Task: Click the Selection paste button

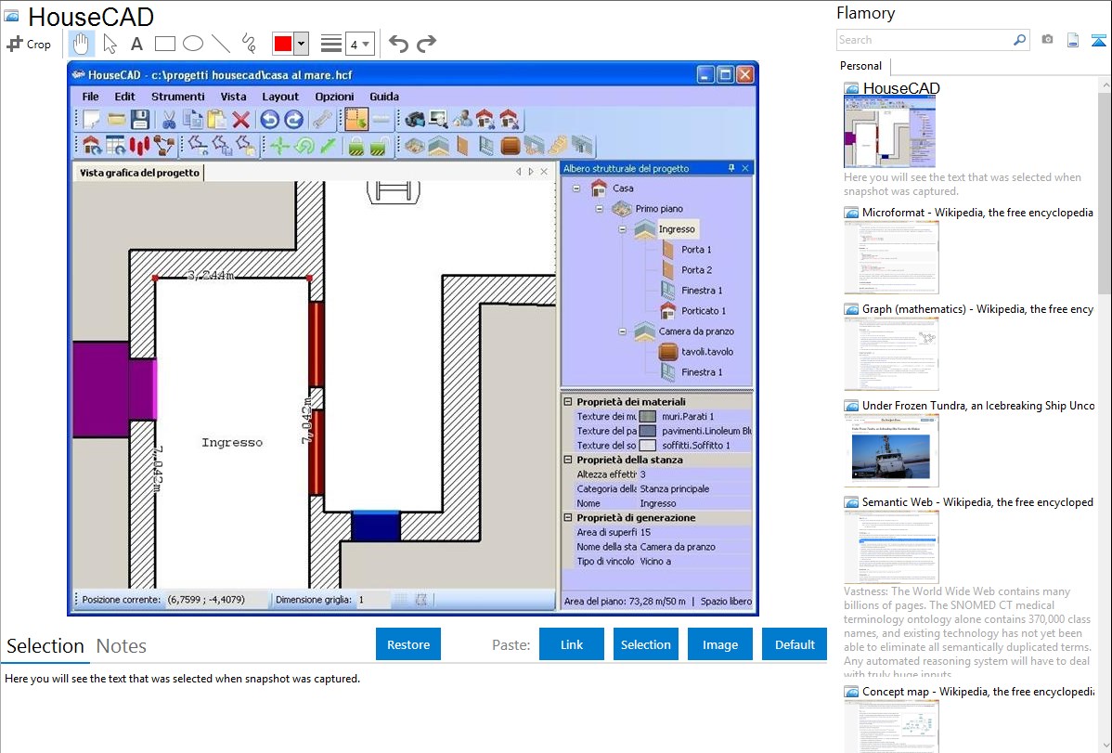Action: [645, 644]
